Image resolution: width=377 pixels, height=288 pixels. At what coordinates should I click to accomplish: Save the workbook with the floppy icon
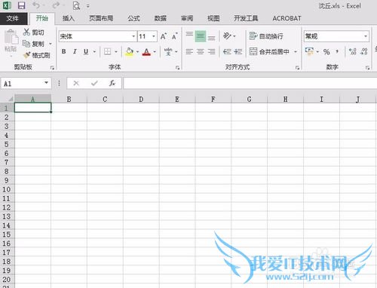click(x=21, y=5)
